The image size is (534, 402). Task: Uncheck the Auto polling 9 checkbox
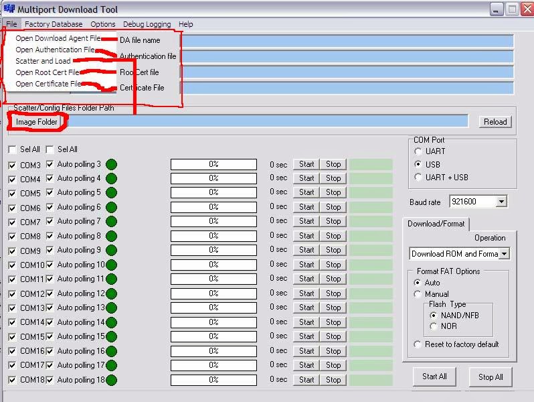(50, 251)
